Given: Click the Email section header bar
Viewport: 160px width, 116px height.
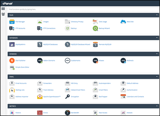Looking at the screenshot, I should click(83, 77).
